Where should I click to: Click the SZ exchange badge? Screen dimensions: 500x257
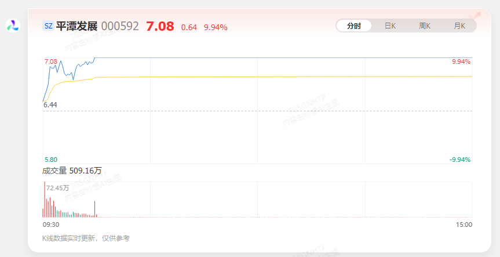coord(48,26)
